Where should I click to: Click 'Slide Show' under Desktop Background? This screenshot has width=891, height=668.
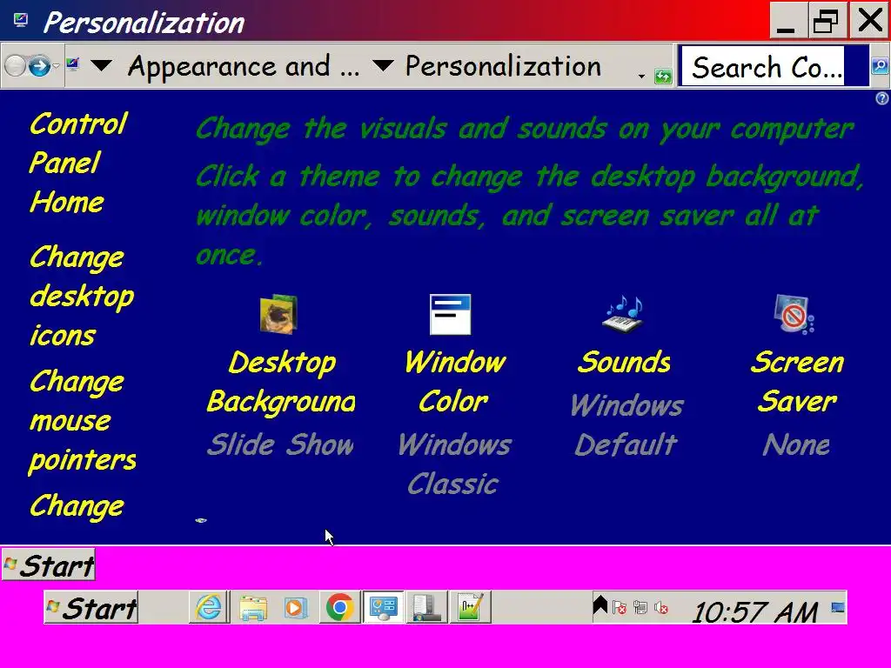click(x=279, y=444)
